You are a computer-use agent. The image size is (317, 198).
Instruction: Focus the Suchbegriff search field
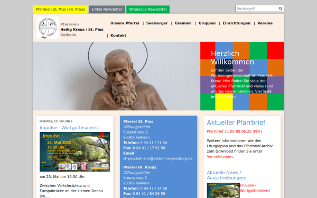(x=257, y=8)
